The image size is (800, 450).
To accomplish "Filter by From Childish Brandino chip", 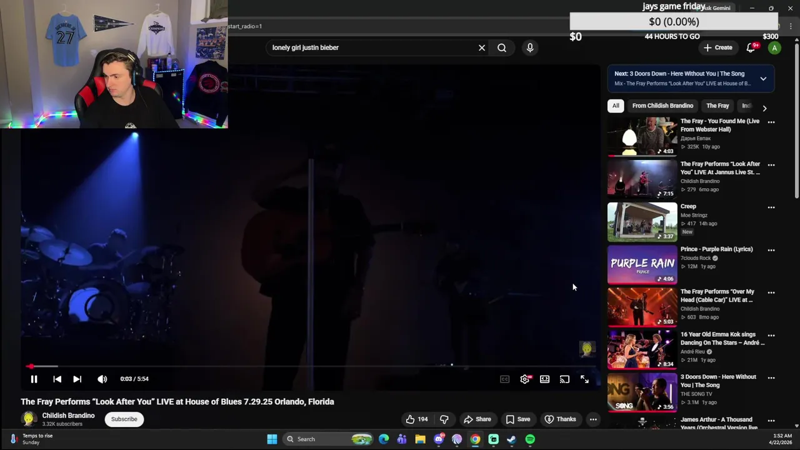I will coord(662,106).
